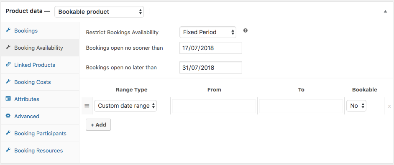This screenshot has height=165, width=394.
Task: Open the Bookable No dropdown
Action: click(356, 106)
